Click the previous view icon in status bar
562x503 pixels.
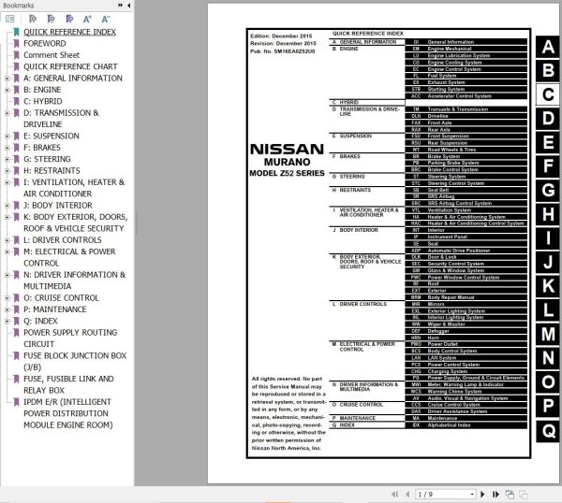(x=510, y=494)
